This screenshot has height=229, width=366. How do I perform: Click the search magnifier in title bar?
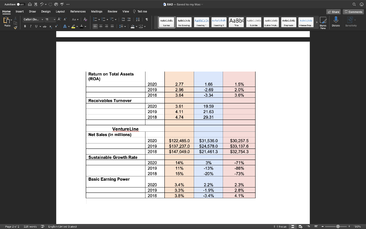(354, 4)
